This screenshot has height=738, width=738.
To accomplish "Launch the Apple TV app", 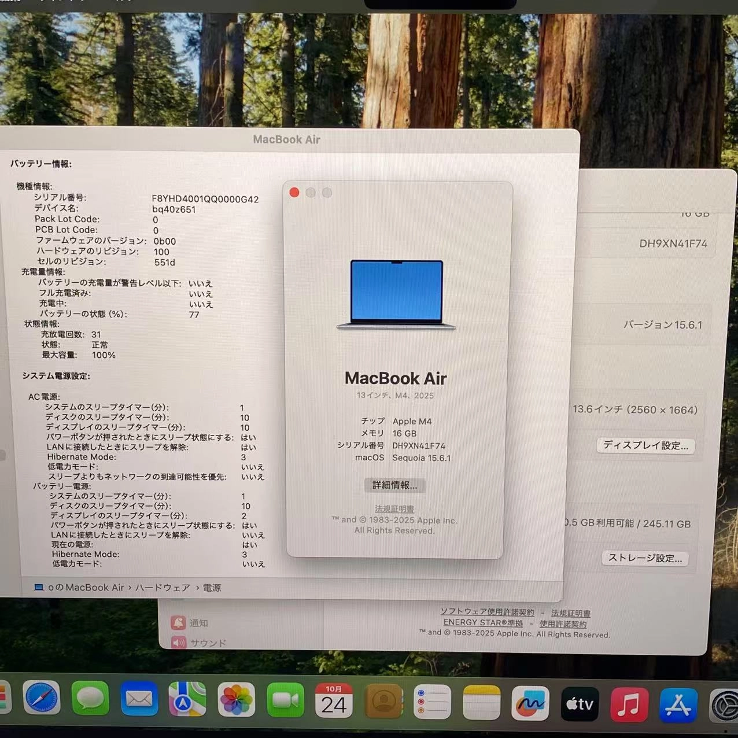I will click(x=580, y=703).
